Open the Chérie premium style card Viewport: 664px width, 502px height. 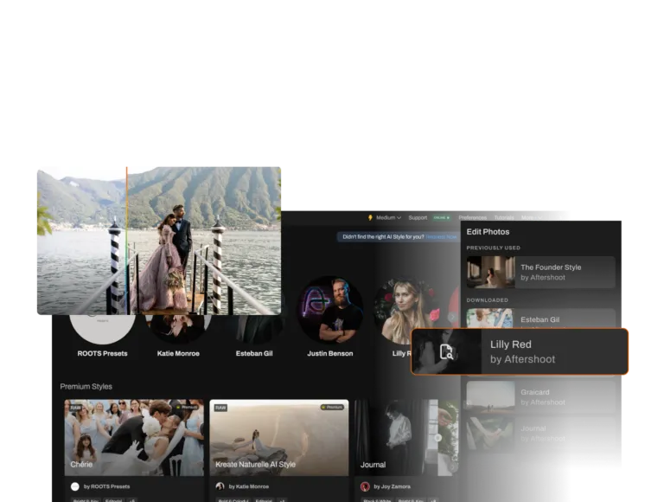(134, 437)
